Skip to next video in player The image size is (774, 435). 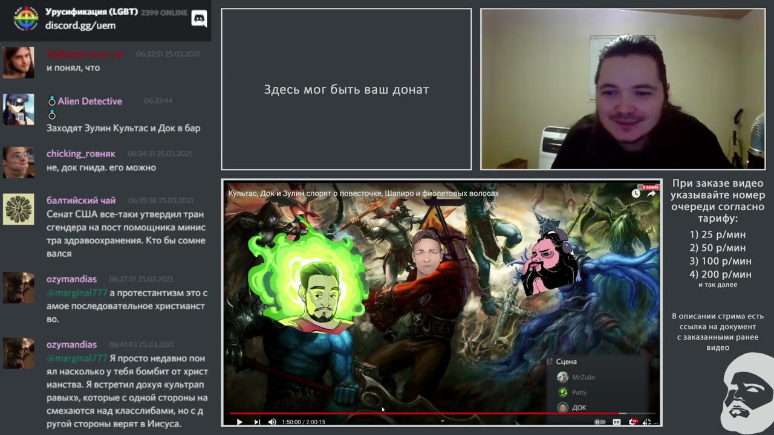click(257, 422)
